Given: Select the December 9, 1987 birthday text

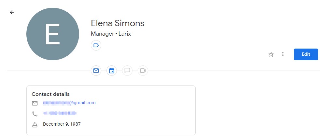Looking at the screenshot, I should [x=62, y=124].
